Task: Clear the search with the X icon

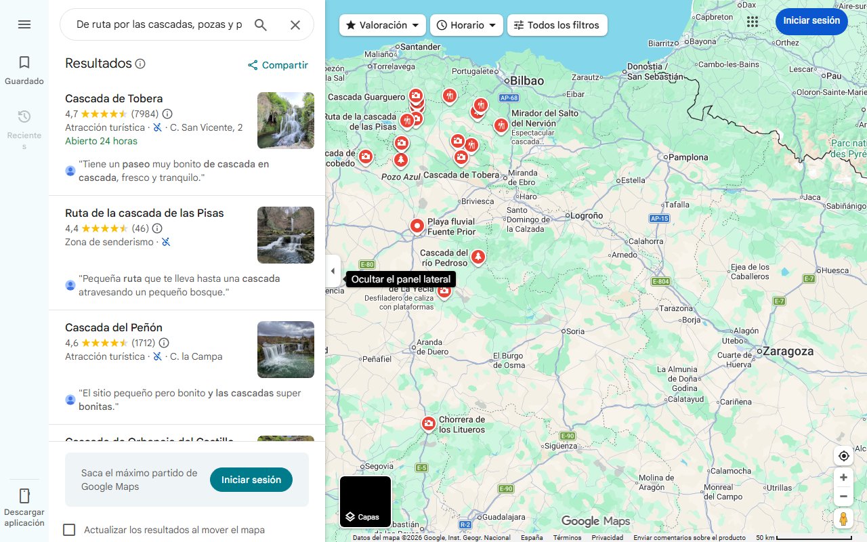Action: (x=295, y=24)
